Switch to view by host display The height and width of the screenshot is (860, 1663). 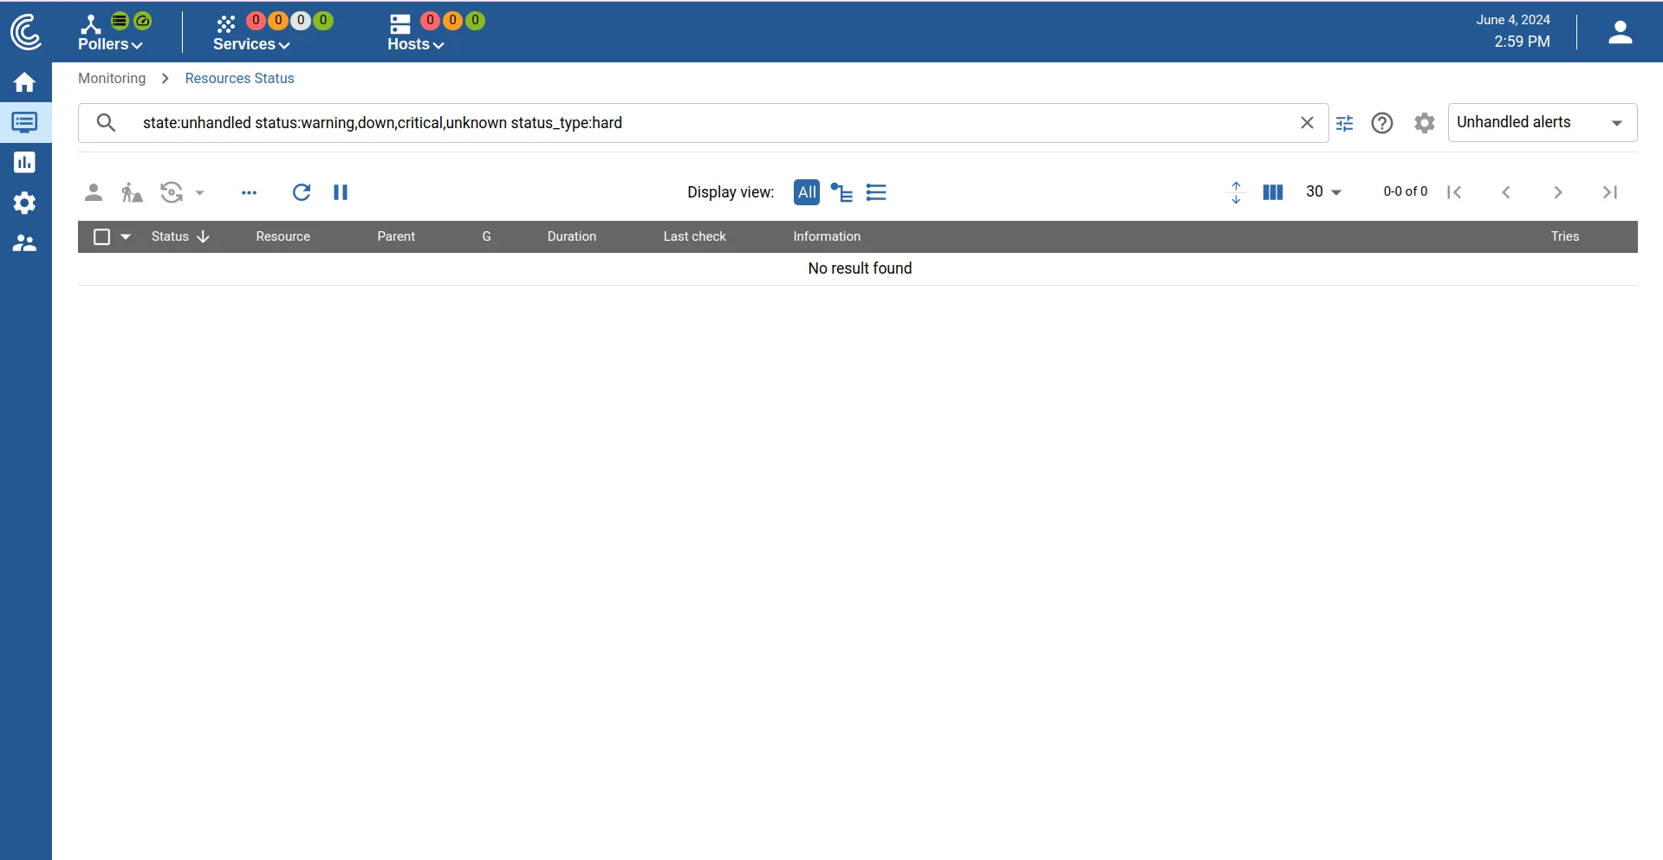pyautogui.click(x=841, y=192)
